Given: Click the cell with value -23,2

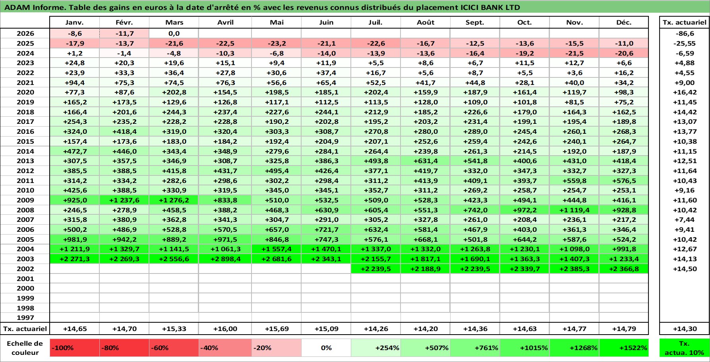Looking at the screenshot, I should coord(277,43).
